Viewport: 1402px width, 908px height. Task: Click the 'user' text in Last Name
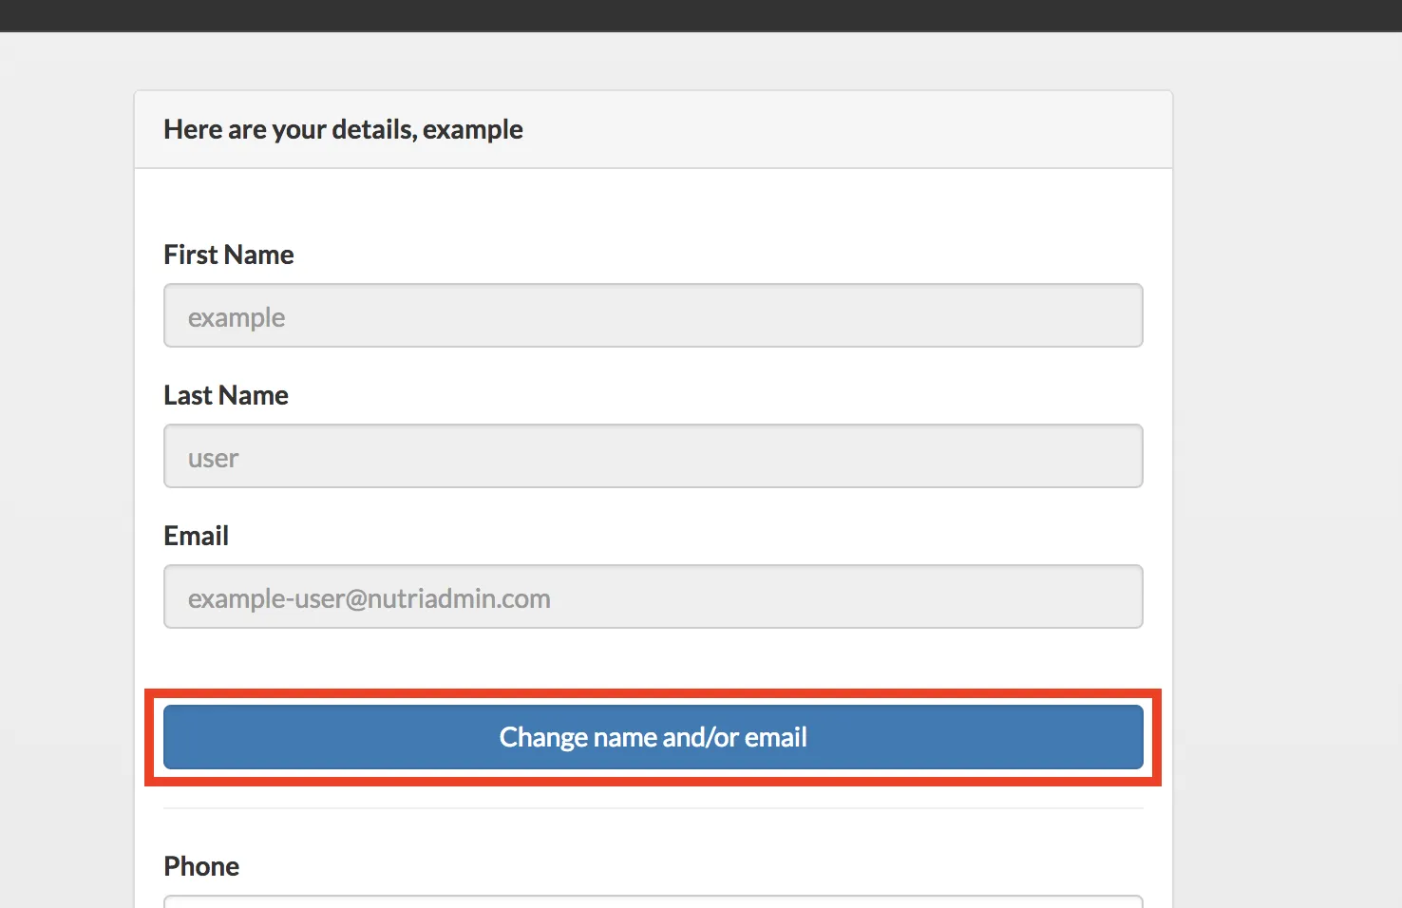pyautogui.click(x=213, y=458)
